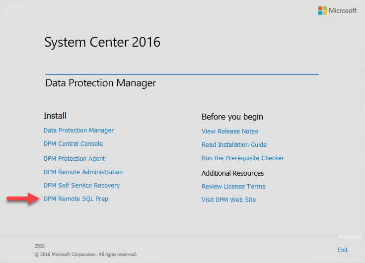Read Installation Guide link
Image resolution: width=365 pixels, height=263 pixels.
[x=234, y=144]
